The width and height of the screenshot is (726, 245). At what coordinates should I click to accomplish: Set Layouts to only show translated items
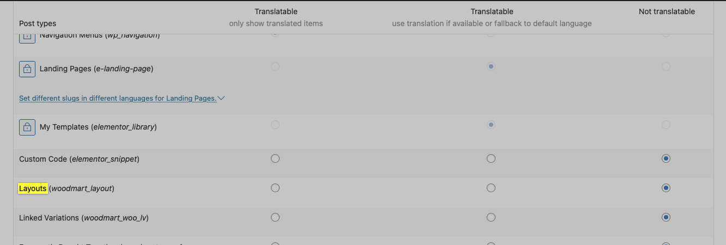pyautogui.click(x=275, y=188)
